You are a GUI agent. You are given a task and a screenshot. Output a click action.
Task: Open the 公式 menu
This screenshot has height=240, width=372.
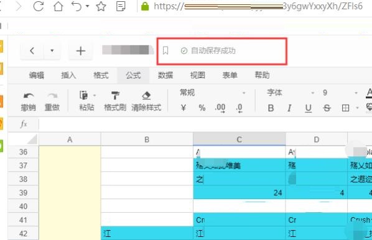click(x=133, y=76)
